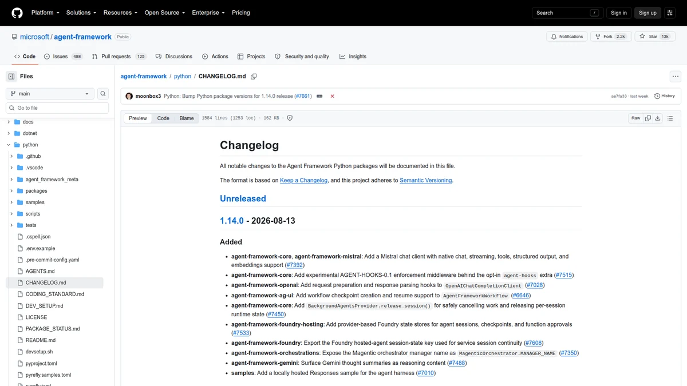Expand the .github folder chevron
This screenshot has width=687, height=386.
[11, 156]
